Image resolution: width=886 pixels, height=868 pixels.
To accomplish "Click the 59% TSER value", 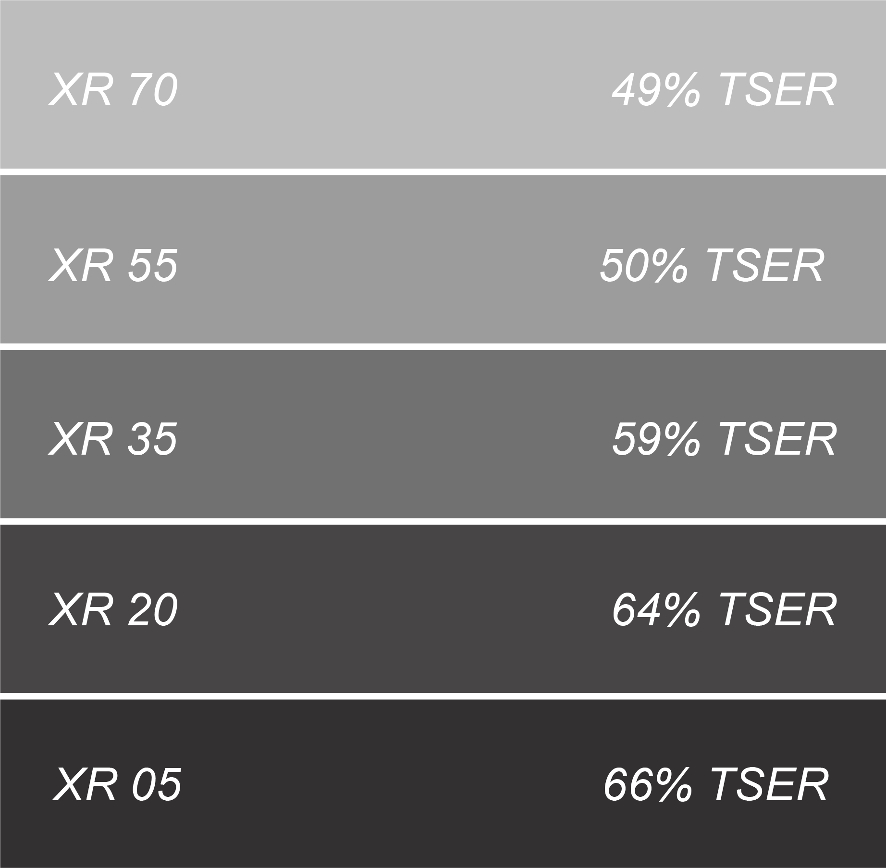I will coord(724,438).
